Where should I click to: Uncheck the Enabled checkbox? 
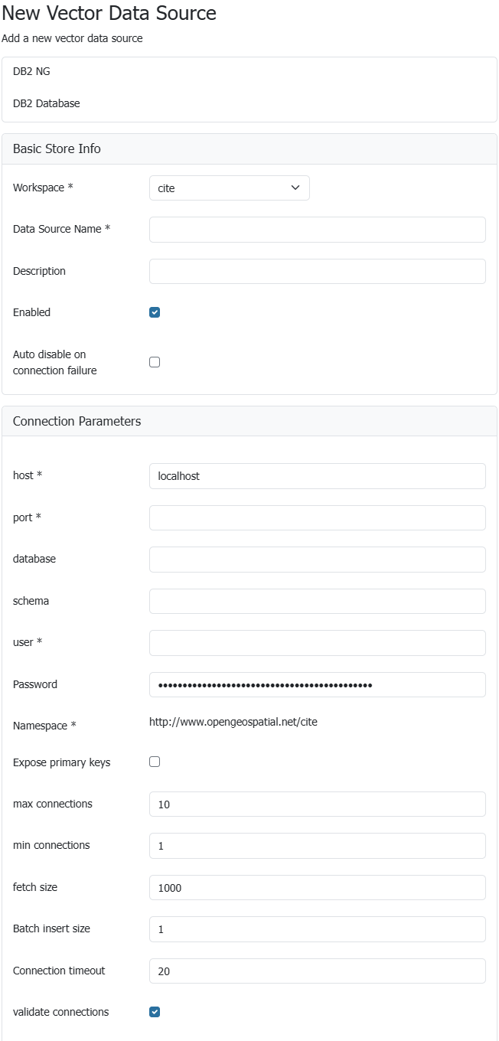click(x=155, y=312)
